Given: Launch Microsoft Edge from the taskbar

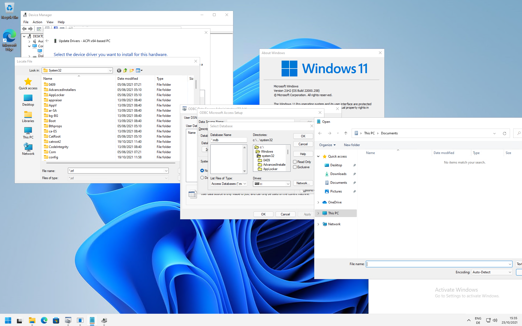Looking at the screenshot, I should tap(44, 320).
